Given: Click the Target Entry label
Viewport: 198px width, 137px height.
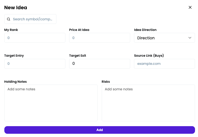Looking at the screenshot, I should [14, 56].
